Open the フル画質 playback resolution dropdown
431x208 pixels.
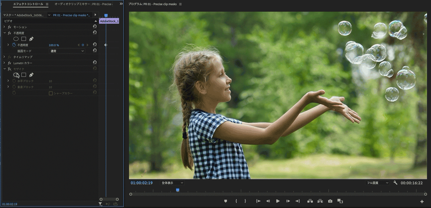(x=377, y=183)
